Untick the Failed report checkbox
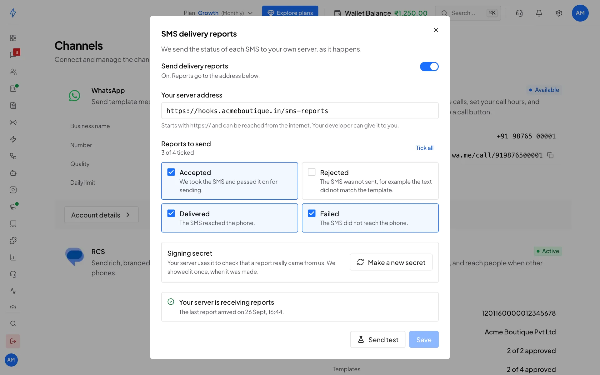 click(312, 213)
